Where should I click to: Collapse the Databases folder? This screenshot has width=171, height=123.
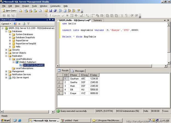(x=6, y=31)
